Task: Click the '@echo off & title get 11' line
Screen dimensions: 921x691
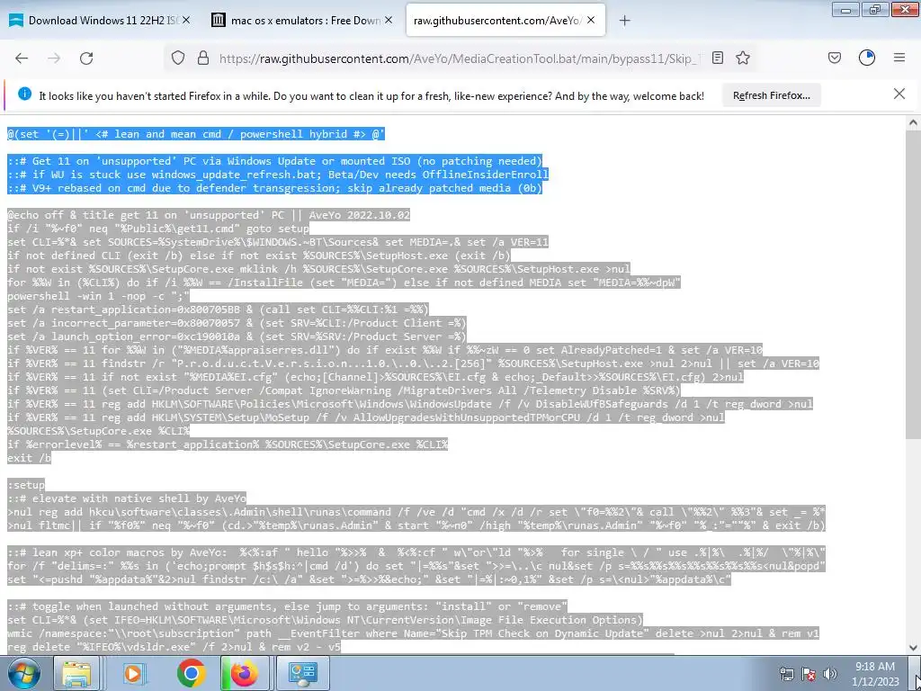Action: (209, 215)
